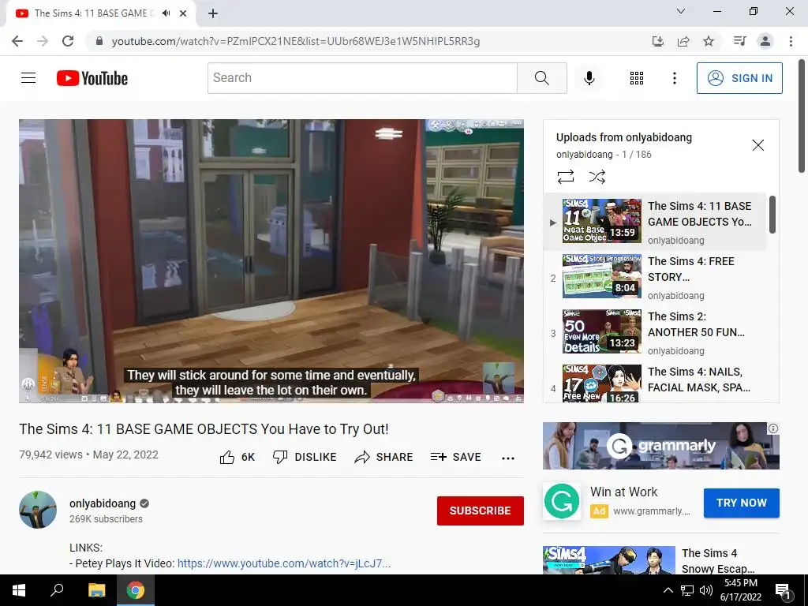
Task: Click the install app icon in address bar
Action: click(657, 41)
